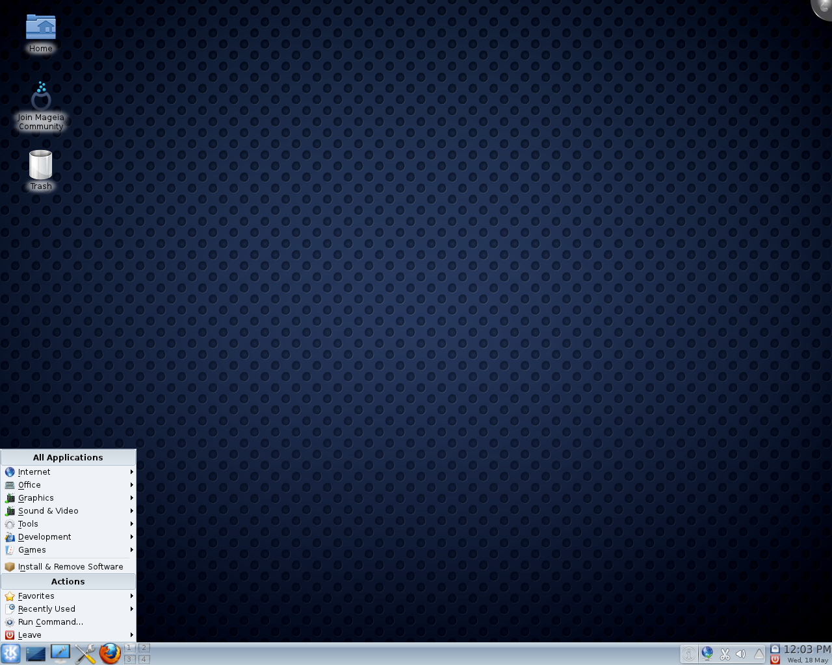Screen dimensions: 832x665
Task: Expand the Leave submenu
Action: (x=68, y=635)
